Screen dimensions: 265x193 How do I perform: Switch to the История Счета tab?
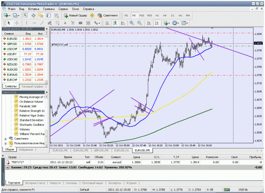click(34, 183)
